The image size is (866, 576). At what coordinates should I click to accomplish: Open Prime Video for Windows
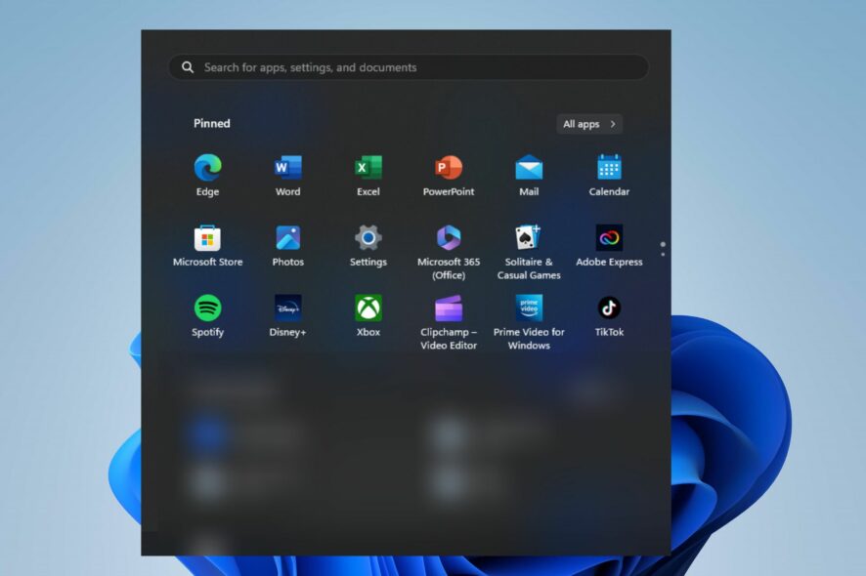[529, 322]
